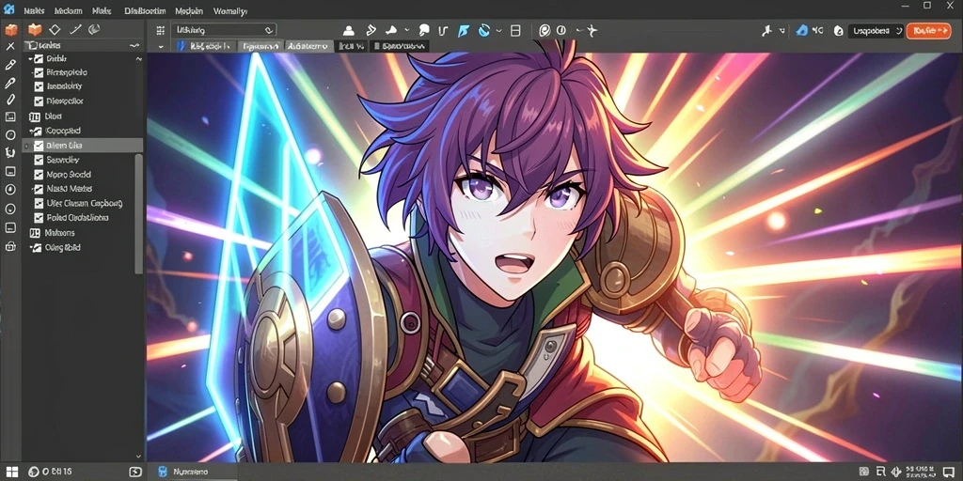
Task: Toggle checkbox of the highlighted tree row
Action: click(39, 146)
